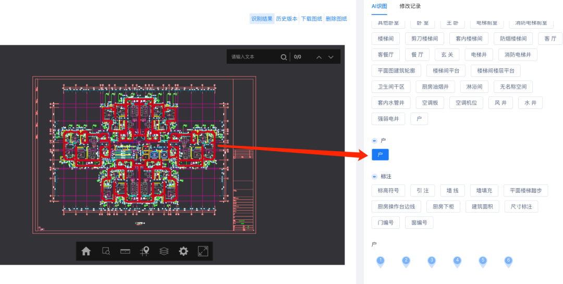Select the 空调板 tag
Image resolution: width=563 pixels, height=284 pixels.
[x=430, y=103]
